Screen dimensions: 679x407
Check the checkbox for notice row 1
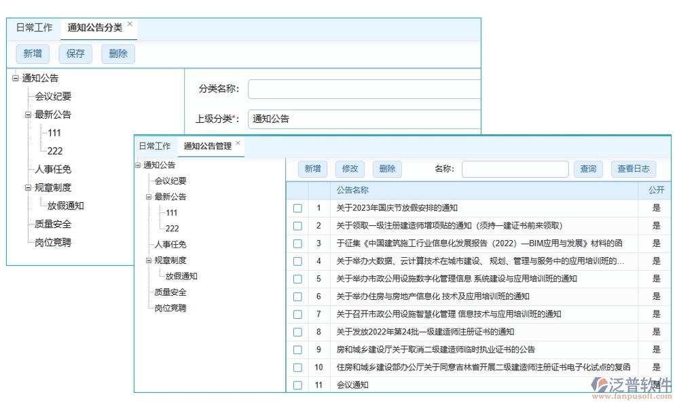pos(297,208)
